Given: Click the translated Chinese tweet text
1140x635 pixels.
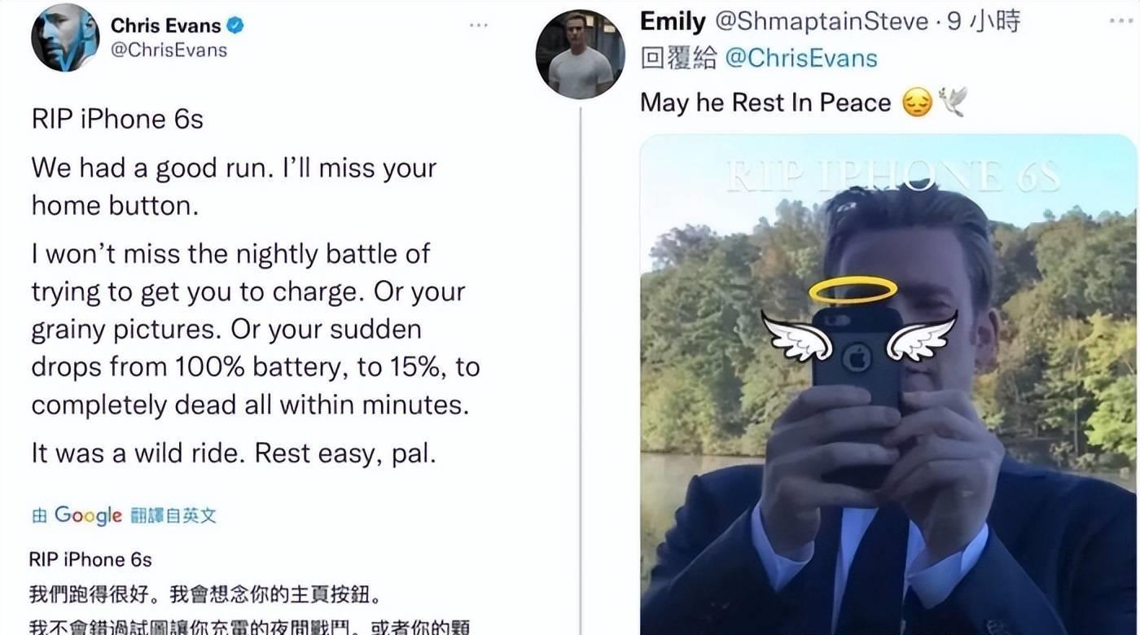Looking at the screenshot, I should click(x=255, y=593).
